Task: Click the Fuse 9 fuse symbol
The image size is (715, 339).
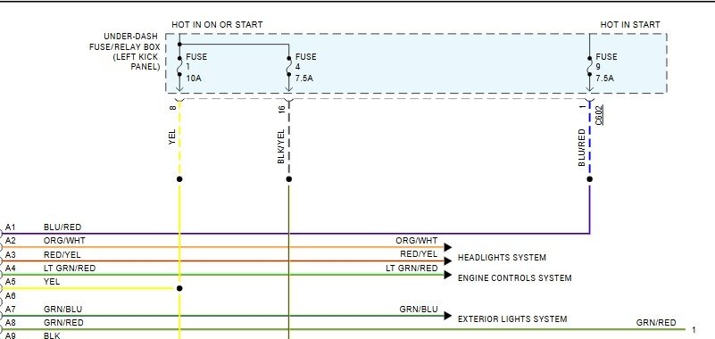Action: point(590,67)
